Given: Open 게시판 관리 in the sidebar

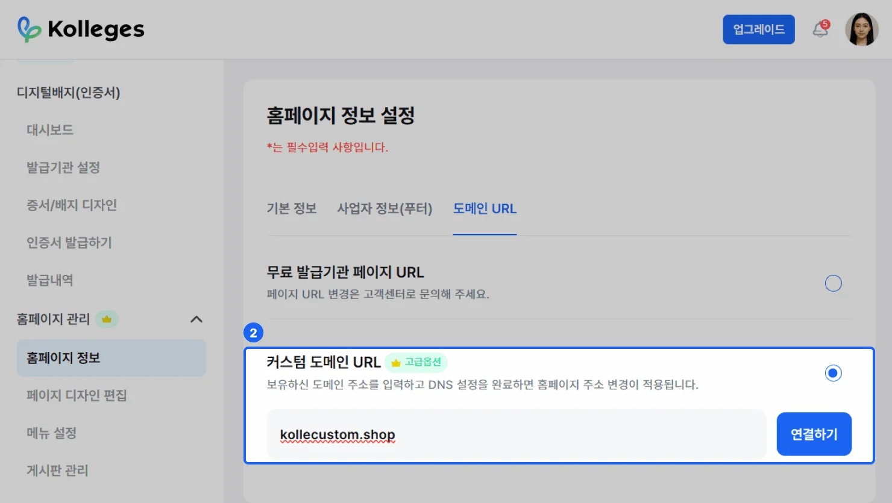Looking at the screenshot, I should 57,471.
